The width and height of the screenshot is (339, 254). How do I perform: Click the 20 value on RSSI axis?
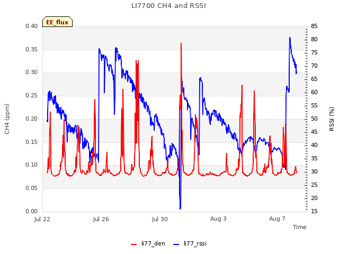[314, 198]
